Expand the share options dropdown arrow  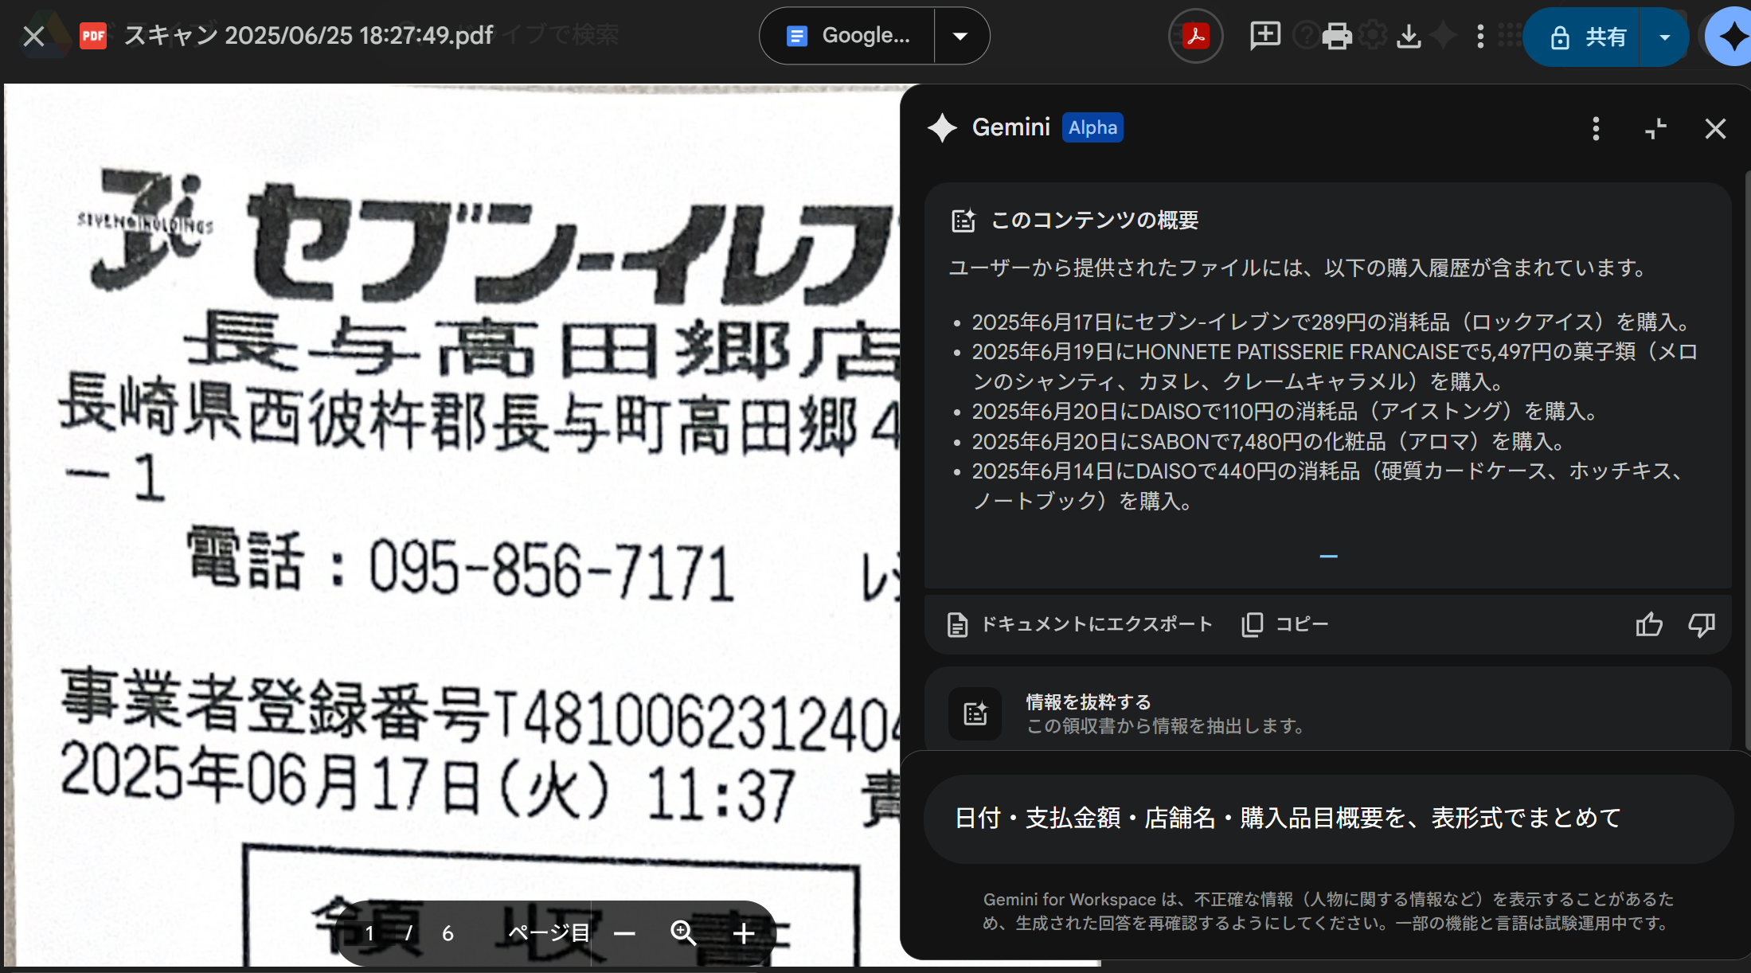[x=1663, y=37]
